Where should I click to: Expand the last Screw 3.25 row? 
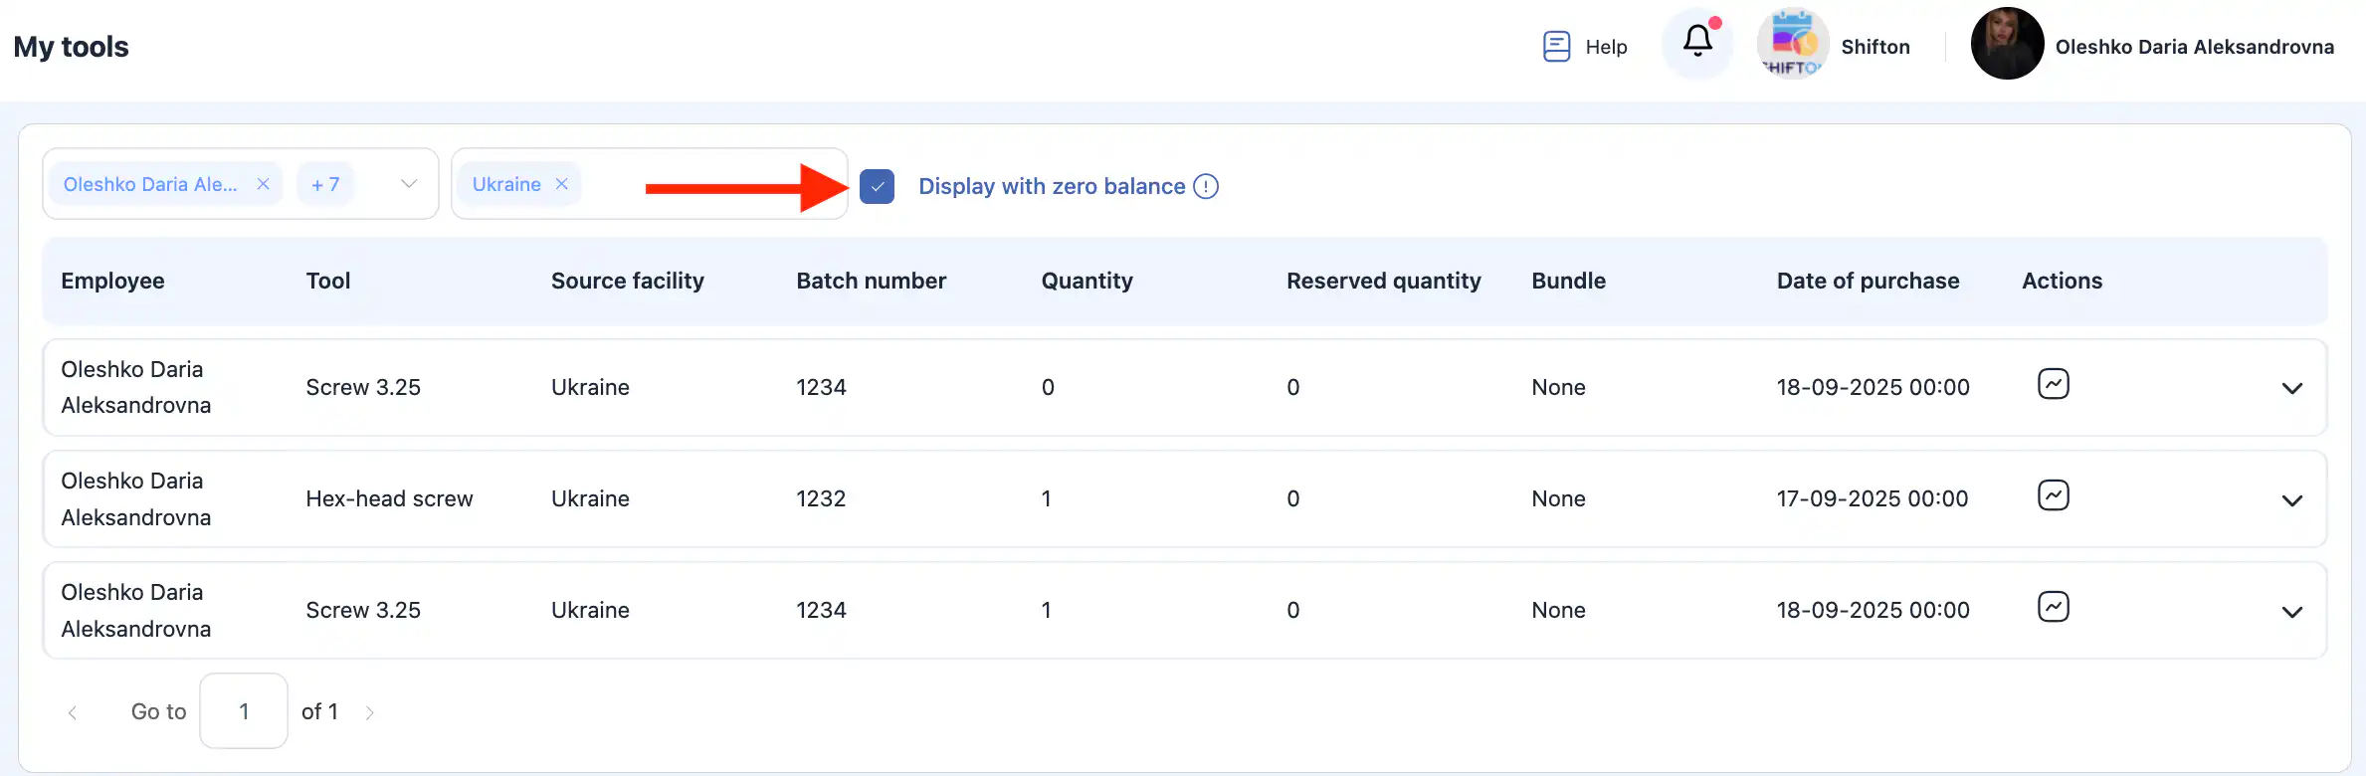[x=2291, y=612]
